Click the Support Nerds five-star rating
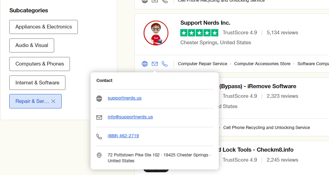The image size is (329, 175). click(199, 33)
